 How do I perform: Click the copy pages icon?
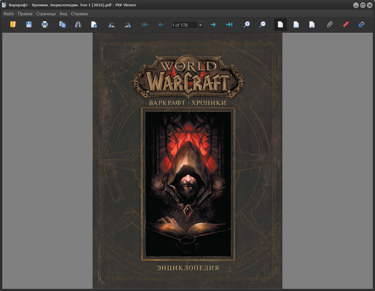[62, 25]
